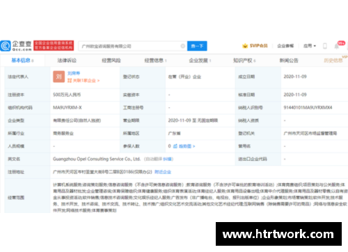Open the mobile phone icon in header

[x=325, y=46]
